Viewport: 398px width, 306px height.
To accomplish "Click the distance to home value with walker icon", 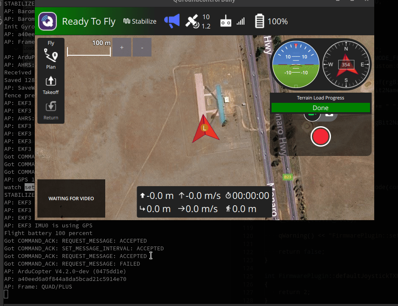I will pos(241,209).
